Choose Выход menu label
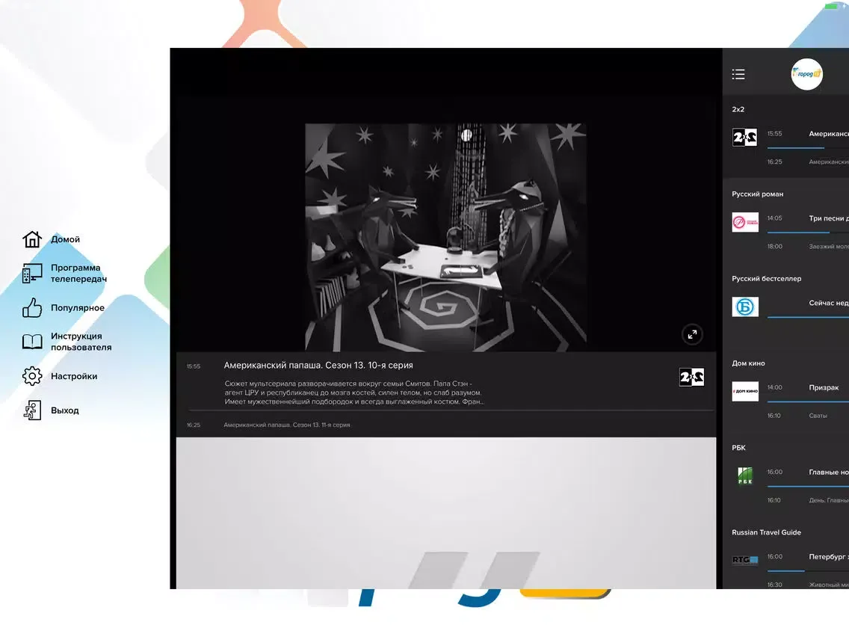Screen dimensions: 849x637 tap(64, 410)
